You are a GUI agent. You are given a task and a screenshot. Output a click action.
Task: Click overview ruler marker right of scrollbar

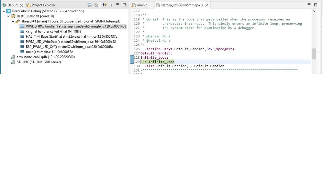(x=318, y=52)
